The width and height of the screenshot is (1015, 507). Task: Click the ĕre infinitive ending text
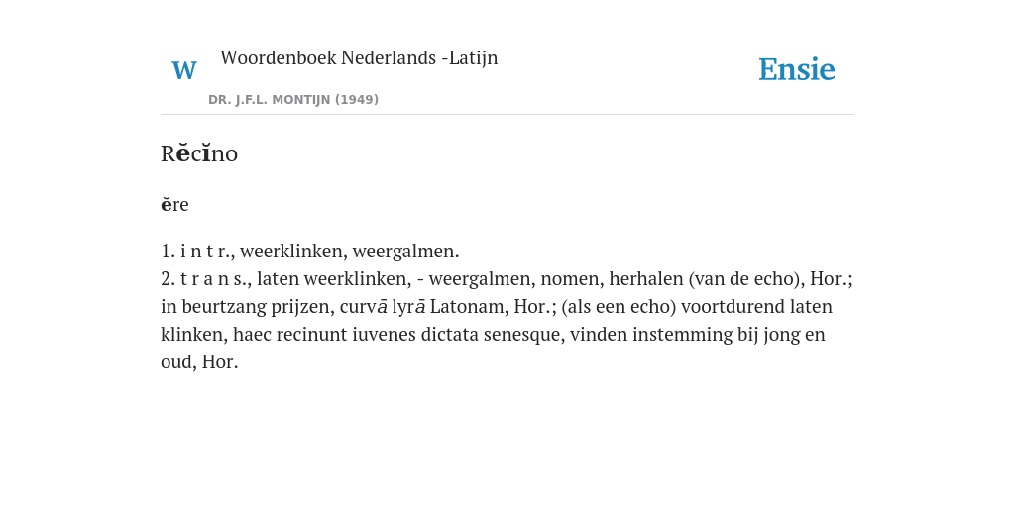coord(174,204)
